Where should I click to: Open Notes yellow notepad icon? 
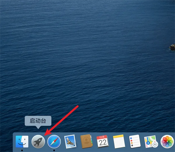[x=119, y=141]
